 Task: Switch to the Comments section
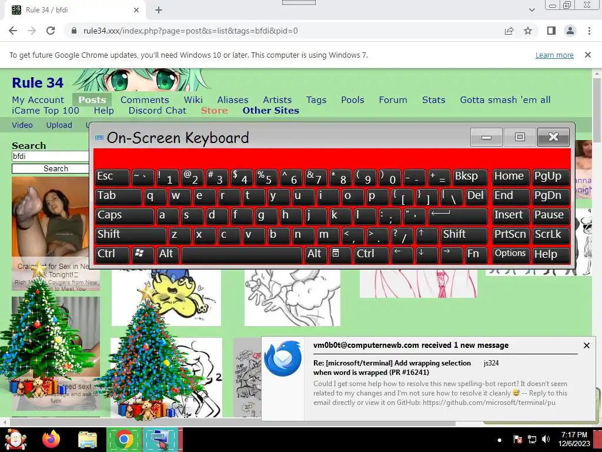coord(145,100)
